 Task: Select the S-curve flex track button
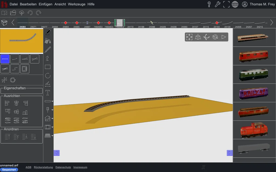[15, 69]
